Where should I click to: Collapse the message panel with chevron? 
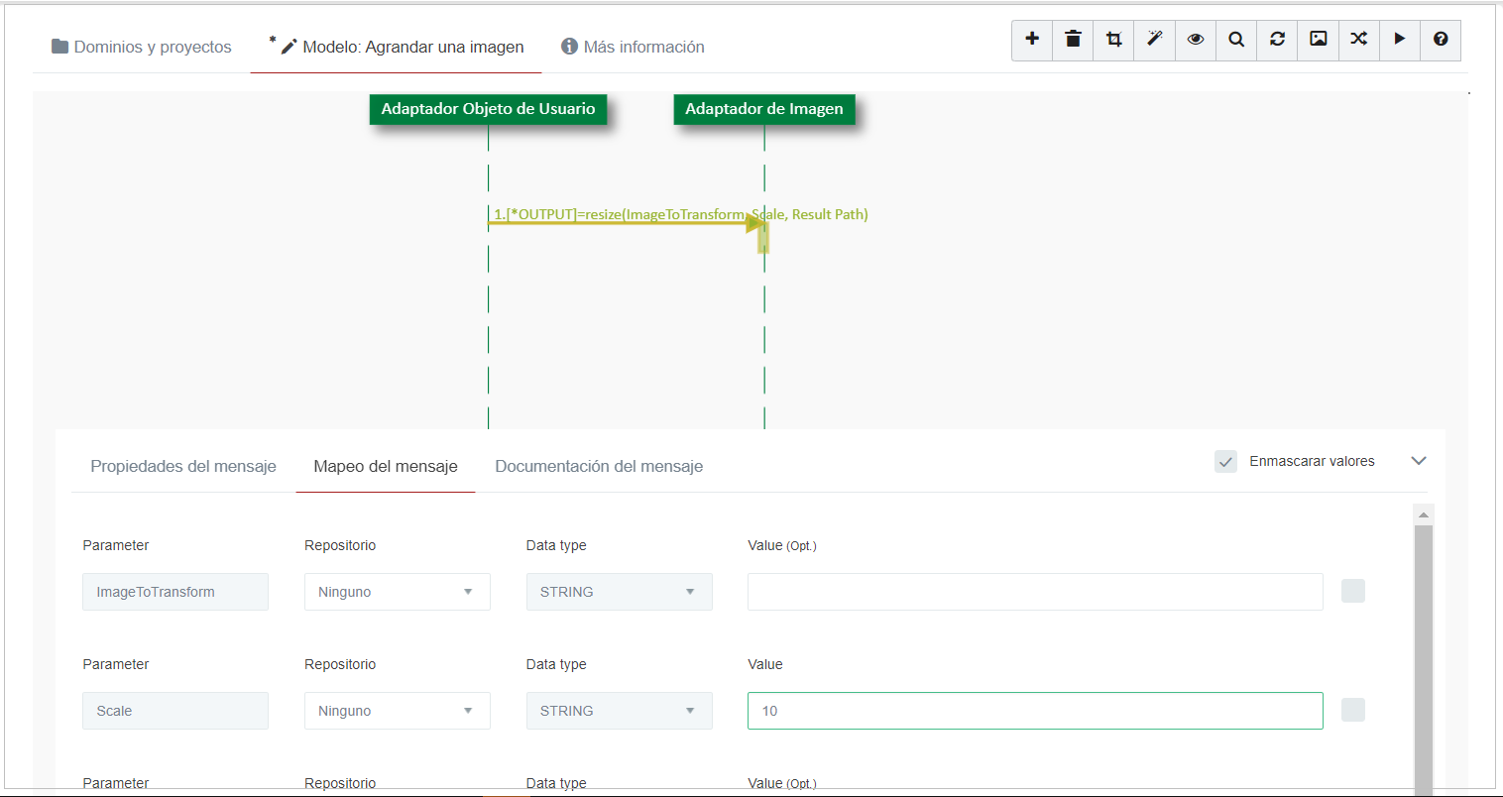pyautogui.click(x=1418, y=461)
